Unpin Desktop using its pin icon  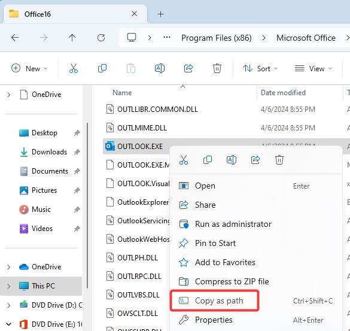pos(77,133)
